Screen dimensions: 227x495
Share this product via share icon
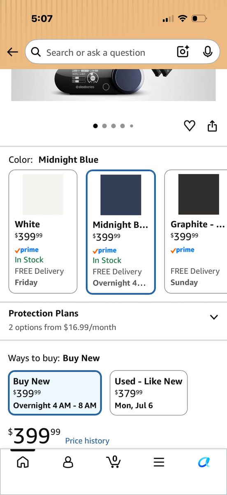212,126
